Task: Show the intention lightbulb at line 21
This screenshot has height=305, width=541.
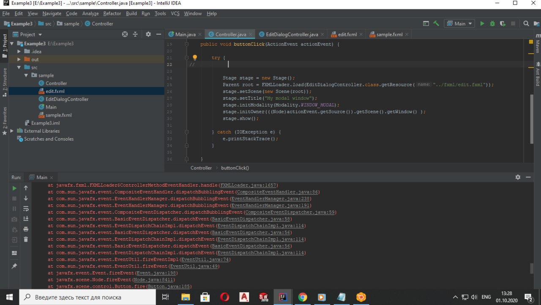Action: tap(195, 57)
